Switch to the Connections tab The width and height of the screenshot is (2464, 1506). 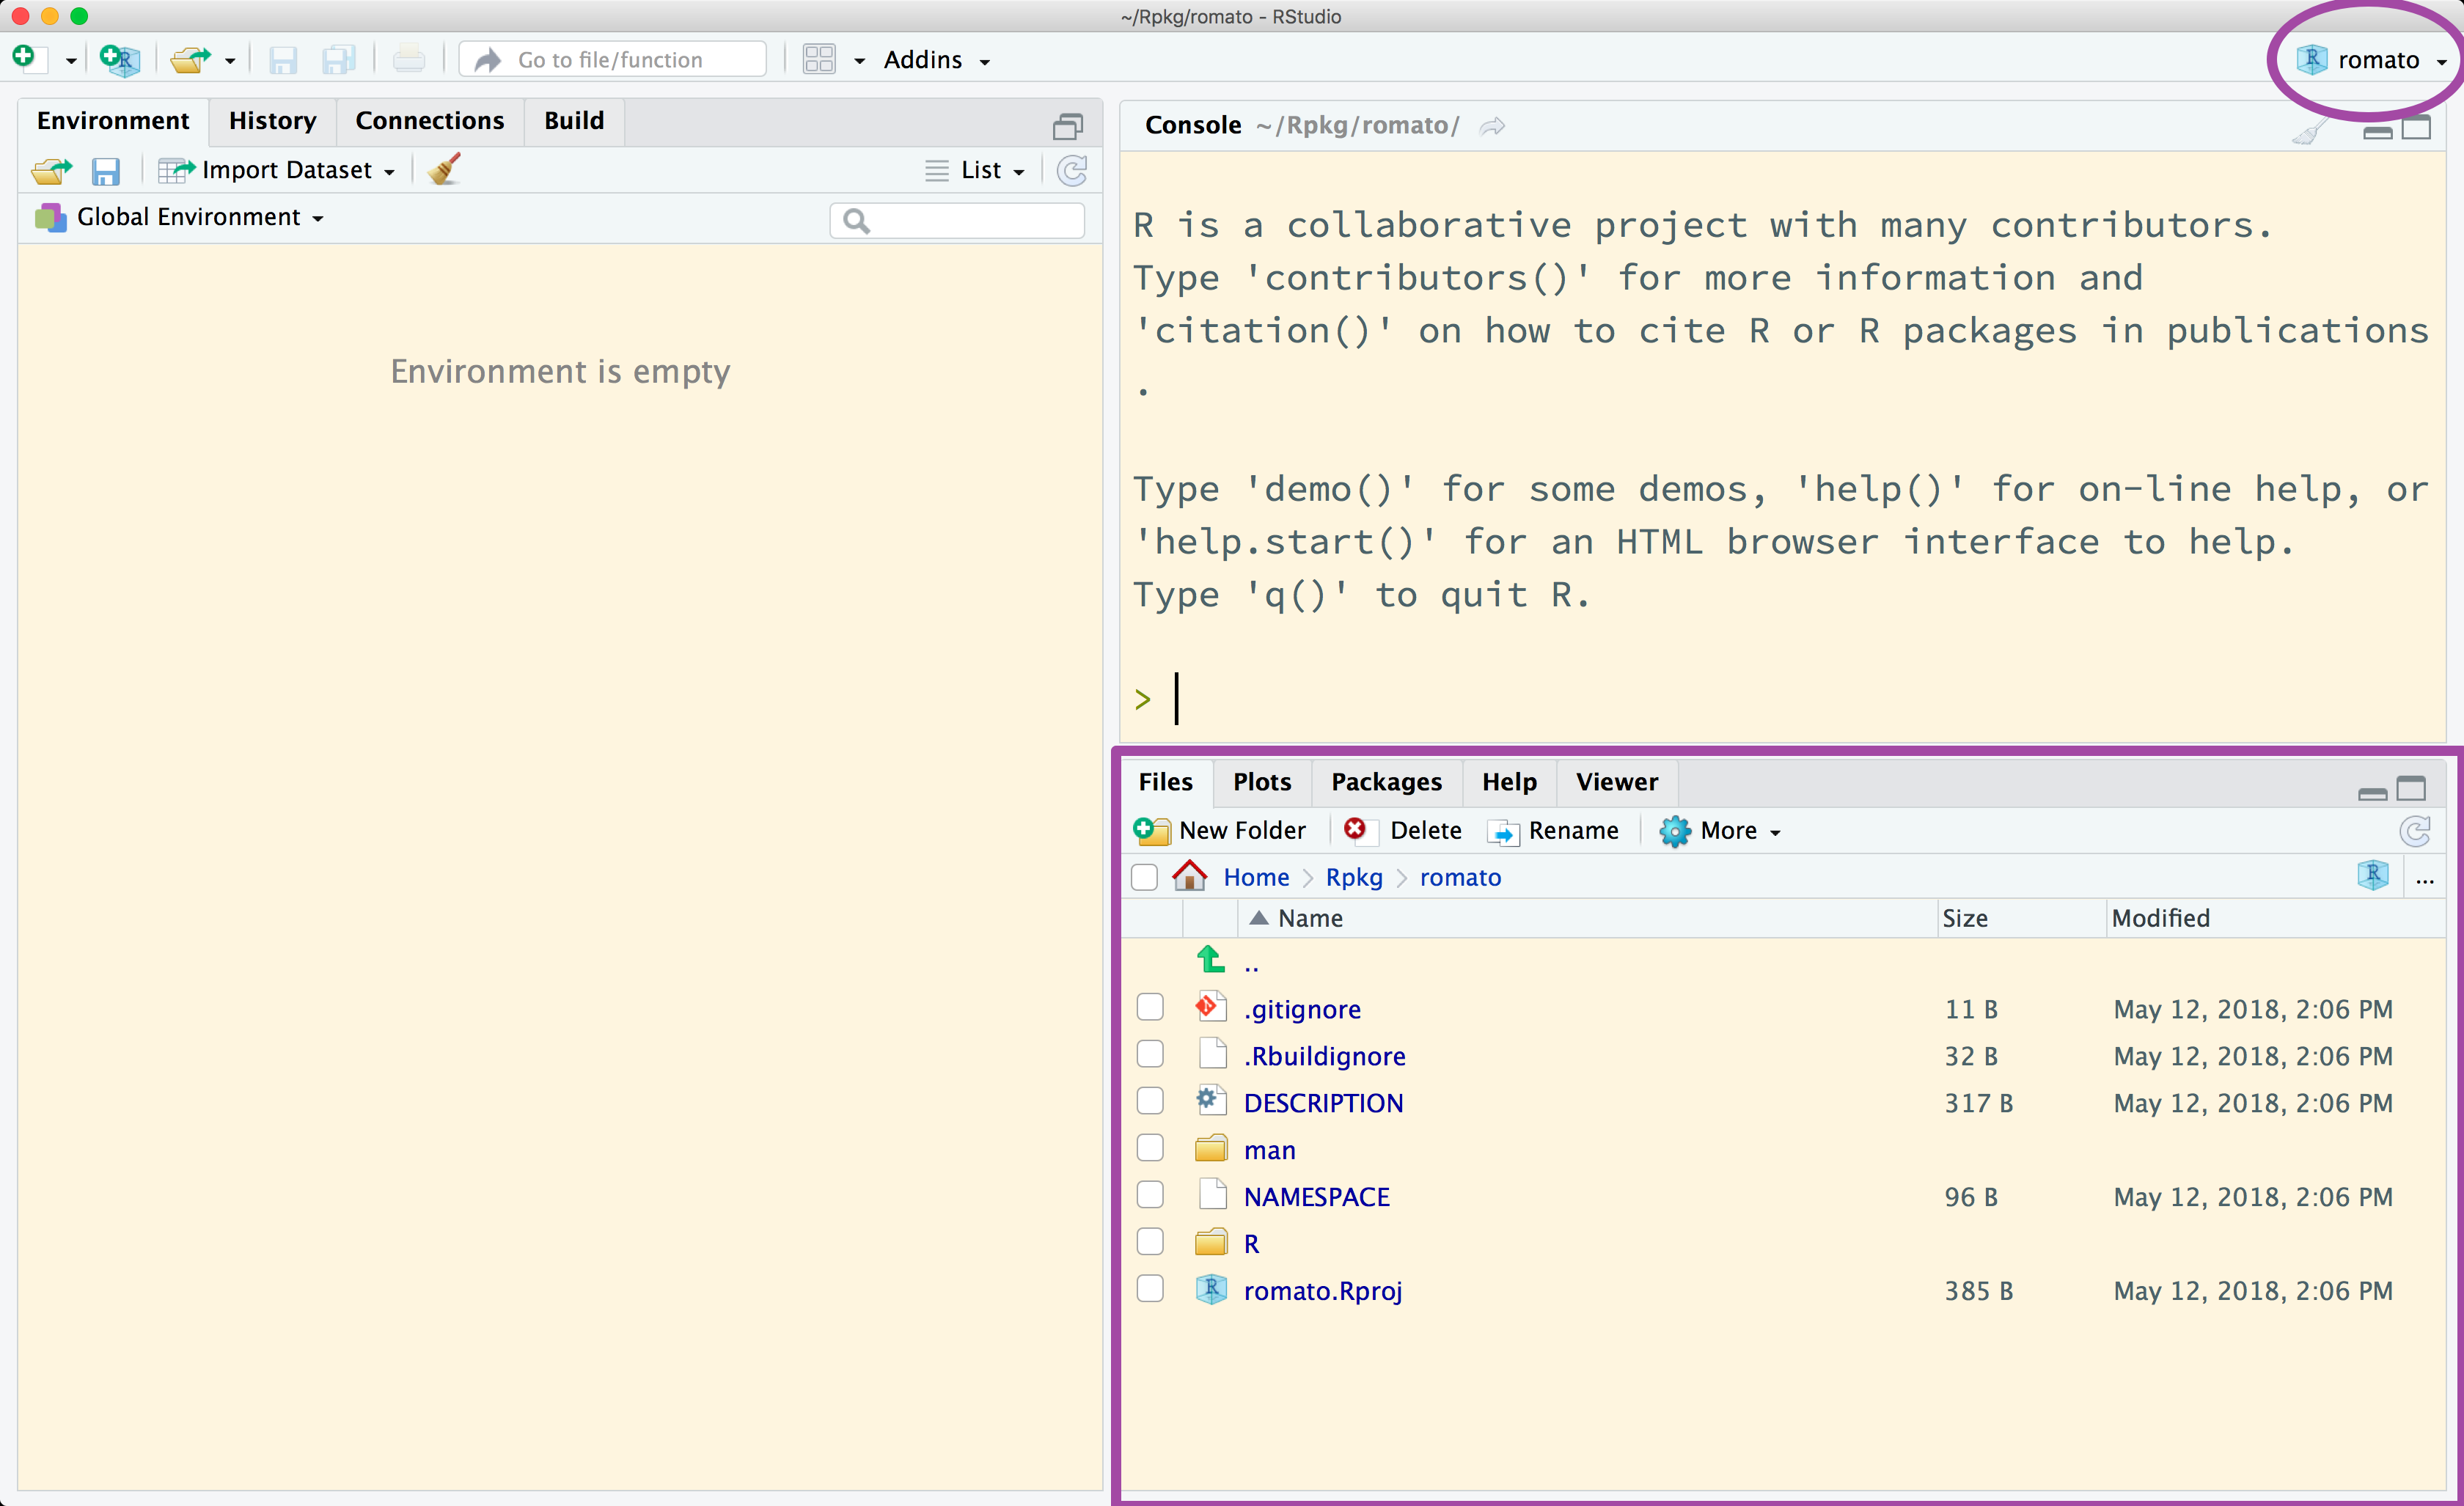[x=430, y=121]
